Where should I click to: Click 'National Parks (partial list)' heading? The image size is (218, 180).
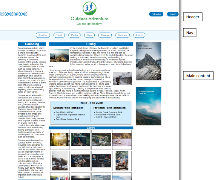(68, 108)
